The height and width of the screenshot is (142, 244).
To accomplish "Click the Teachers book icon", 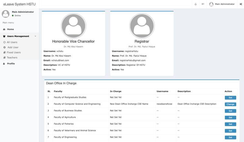I will [5, 58].
